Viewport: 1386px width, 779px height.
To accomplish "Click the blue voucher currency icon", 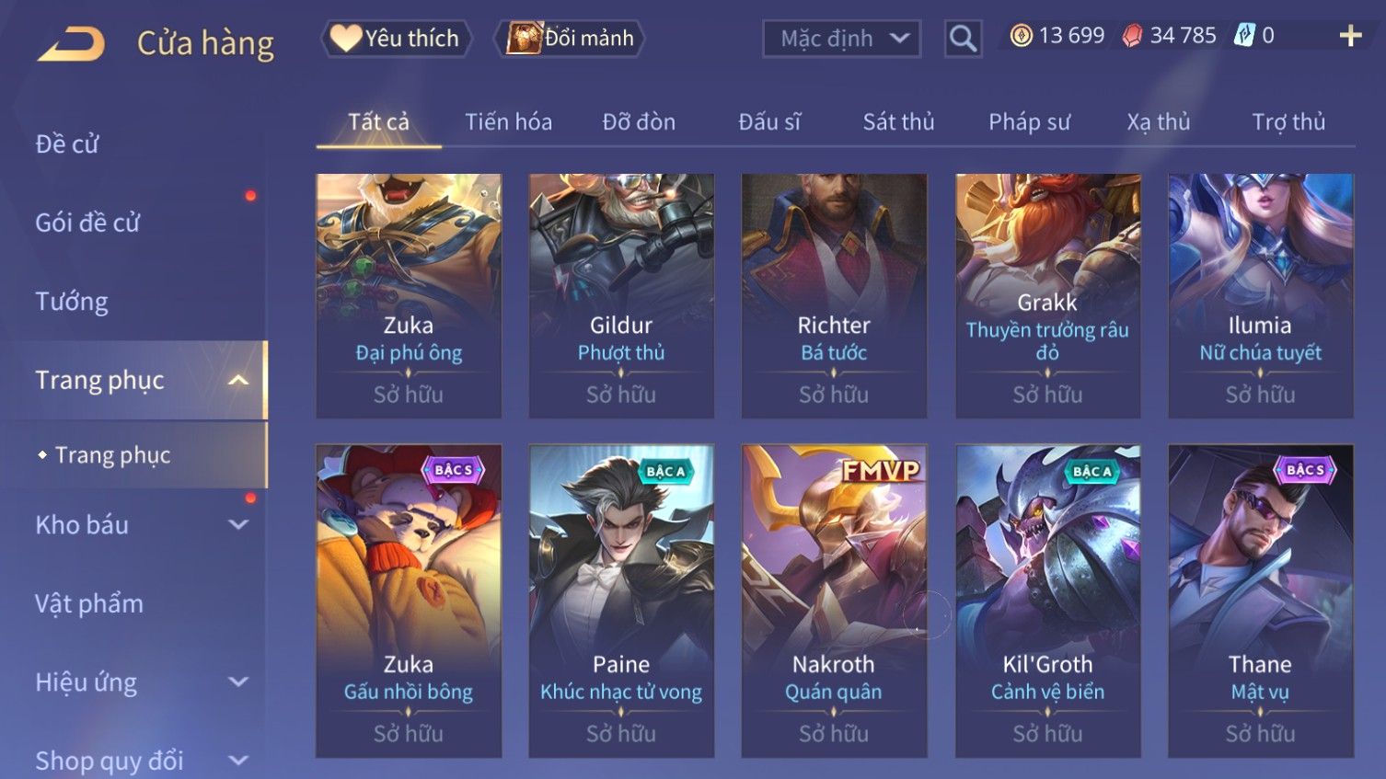I will [1244, 36].
